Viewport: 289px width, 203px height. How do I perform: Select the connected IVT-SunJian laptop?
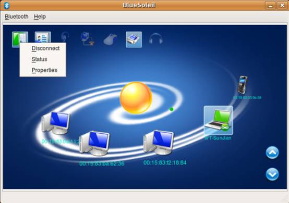click(x=219, y=120)
